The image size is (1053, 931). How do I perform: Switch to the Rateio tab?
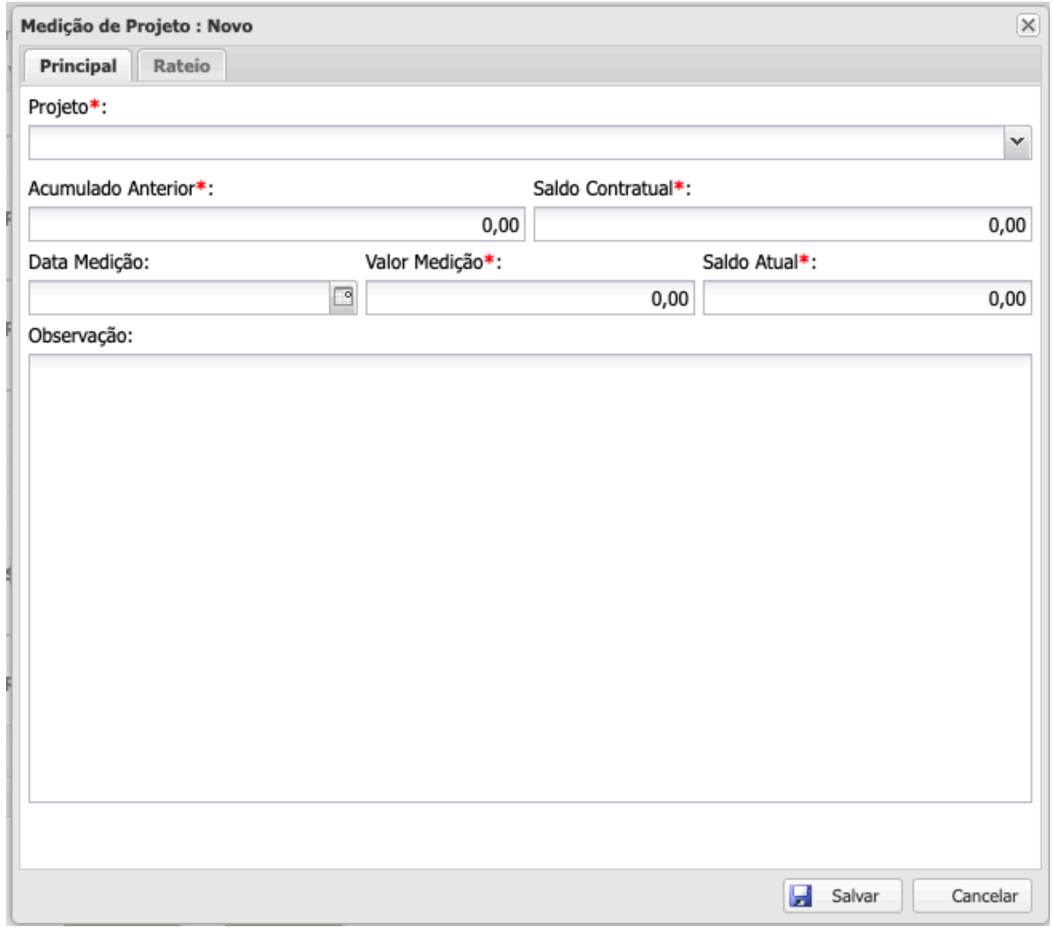tap(181, 66)
